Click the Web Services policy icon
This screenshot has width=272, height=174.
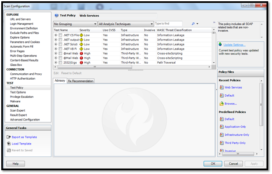[221, 88]
